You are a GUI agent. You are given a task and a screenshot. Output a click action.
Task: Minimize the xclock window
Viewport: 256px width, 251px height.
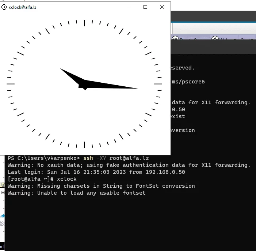(x=129, y=7)
